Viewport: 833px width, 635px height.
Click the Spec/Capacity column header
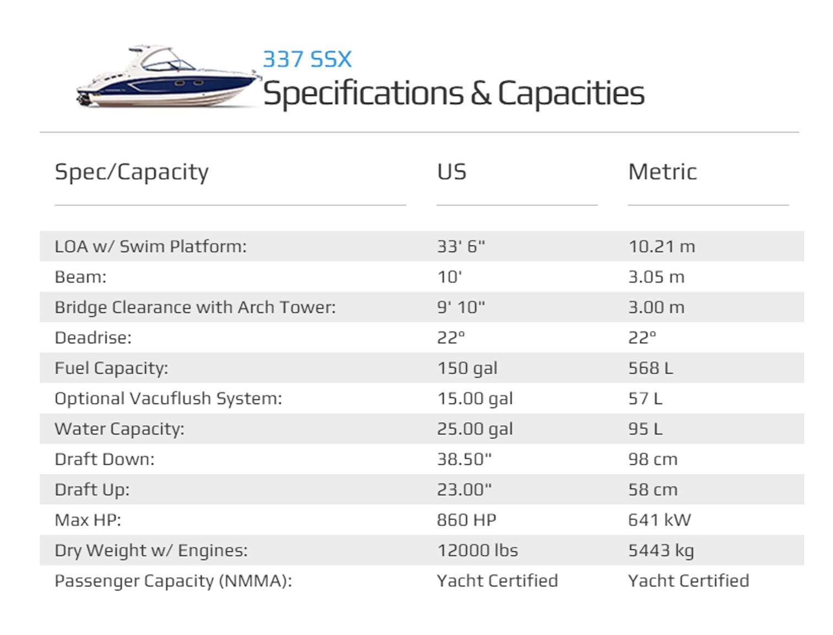[132, 172]
